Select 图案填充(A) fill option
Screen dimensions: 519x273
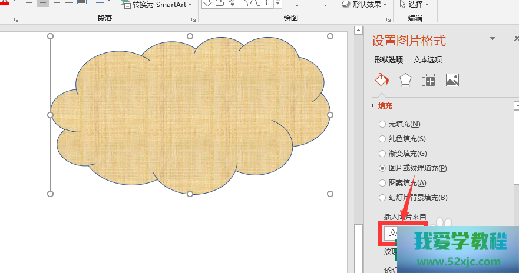point(382,183)
